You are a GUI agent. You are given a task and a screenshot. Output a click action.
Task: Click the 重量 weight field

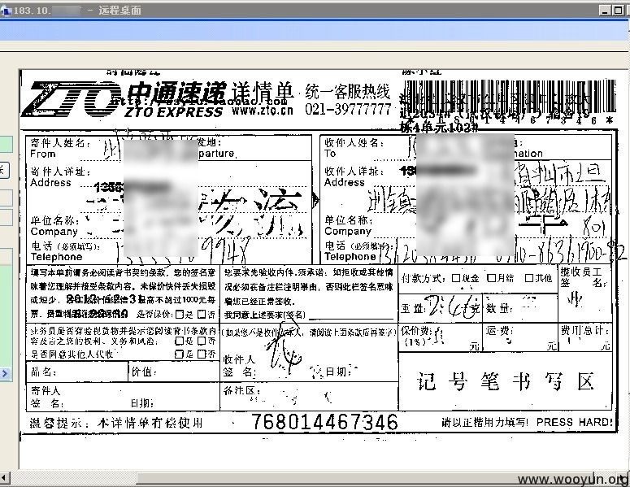[441, 308]
